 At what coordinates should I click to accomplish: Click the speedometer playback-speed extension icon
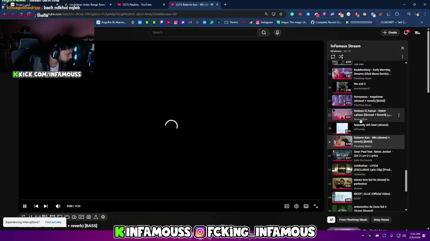(x=74, y=217)
